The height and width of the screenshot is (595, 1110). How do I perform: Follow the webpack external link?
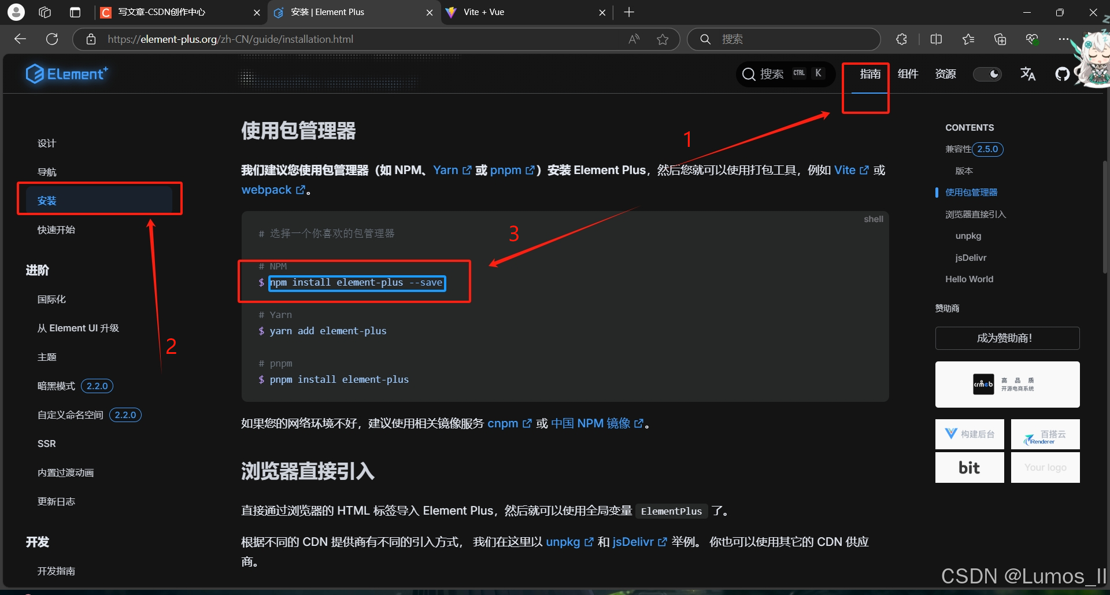tap(273, 190)
